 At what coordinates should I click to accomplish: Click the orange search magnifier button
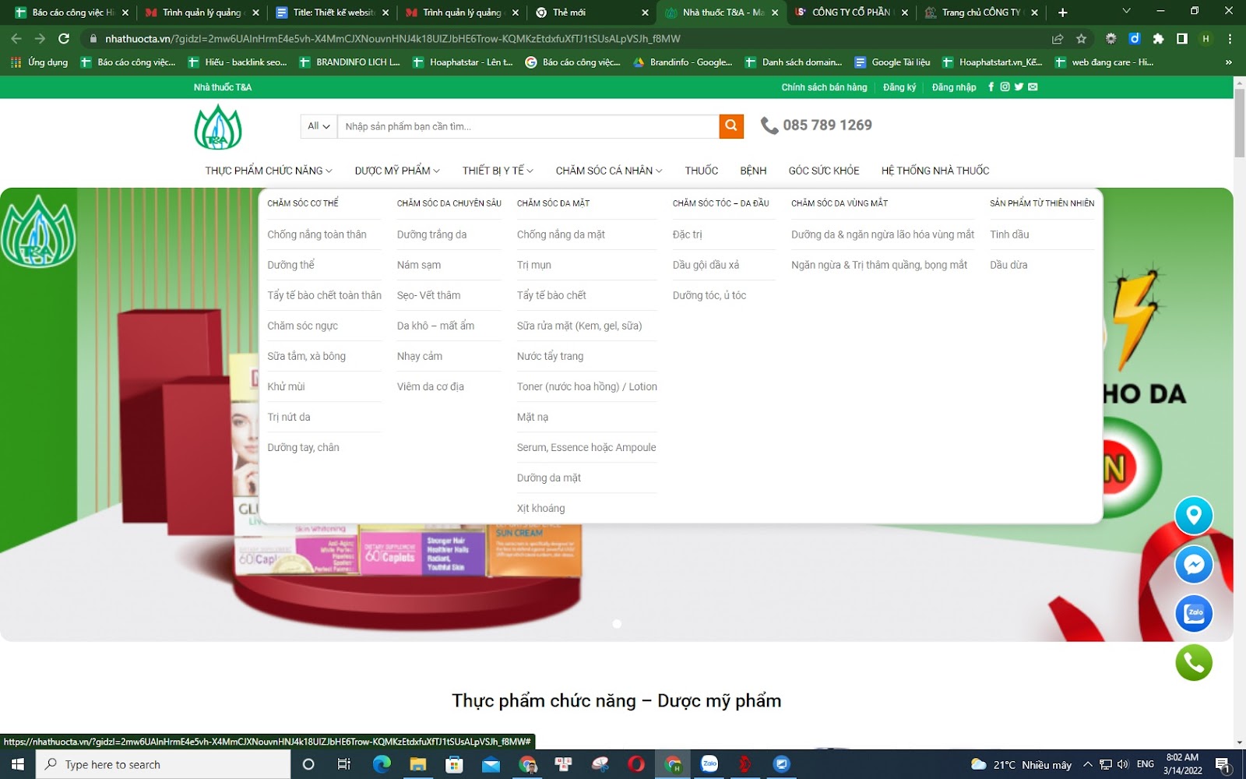[730, 126]
